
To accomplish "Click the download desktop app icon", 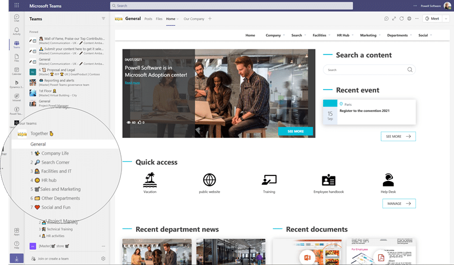I will tap(16, 259).
